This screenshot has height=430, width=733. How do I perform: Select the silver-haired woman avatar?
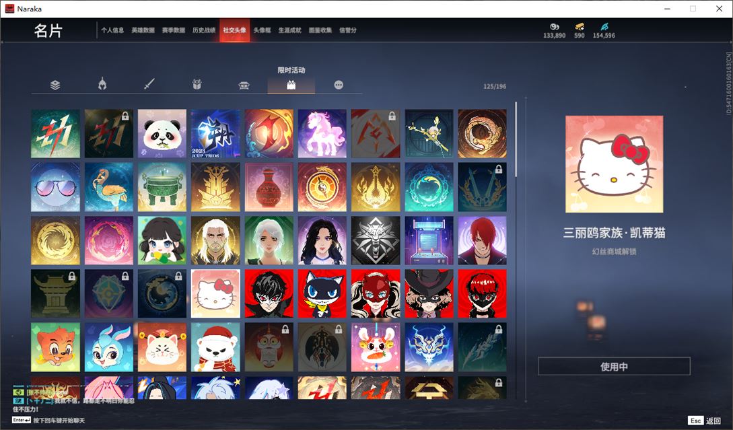(x=269, y=240)
